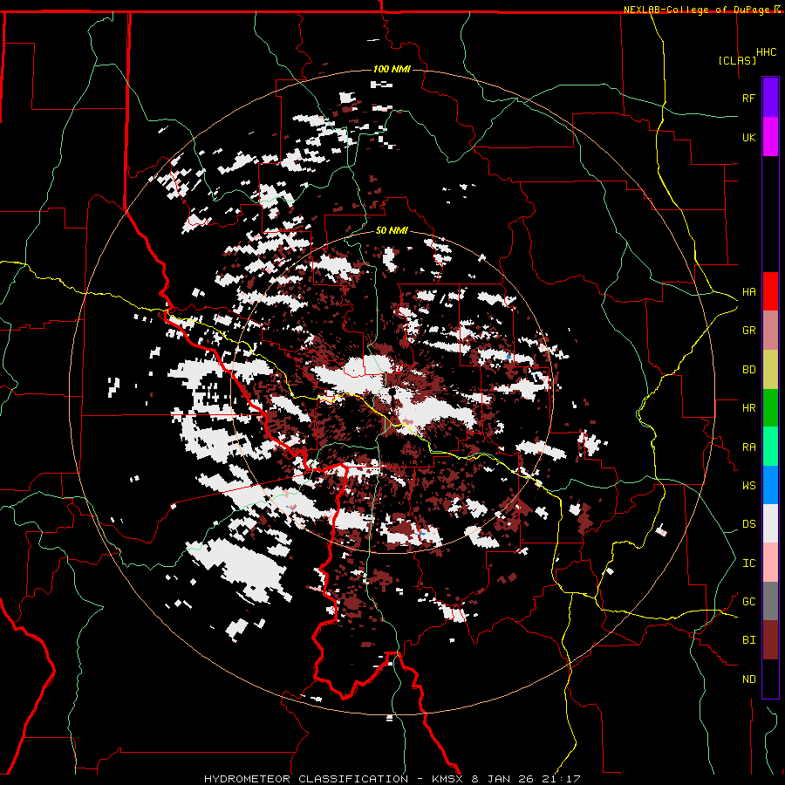Click the [CLAS] units label
Image resolution: width=785 pixels, height=785 pixels.
point(737,60)
